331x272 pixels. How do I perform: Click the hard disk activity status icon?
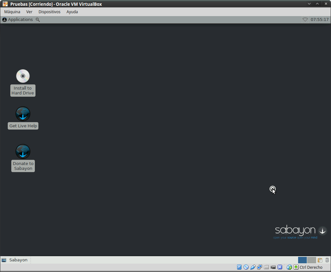click(x=239, y=267)
